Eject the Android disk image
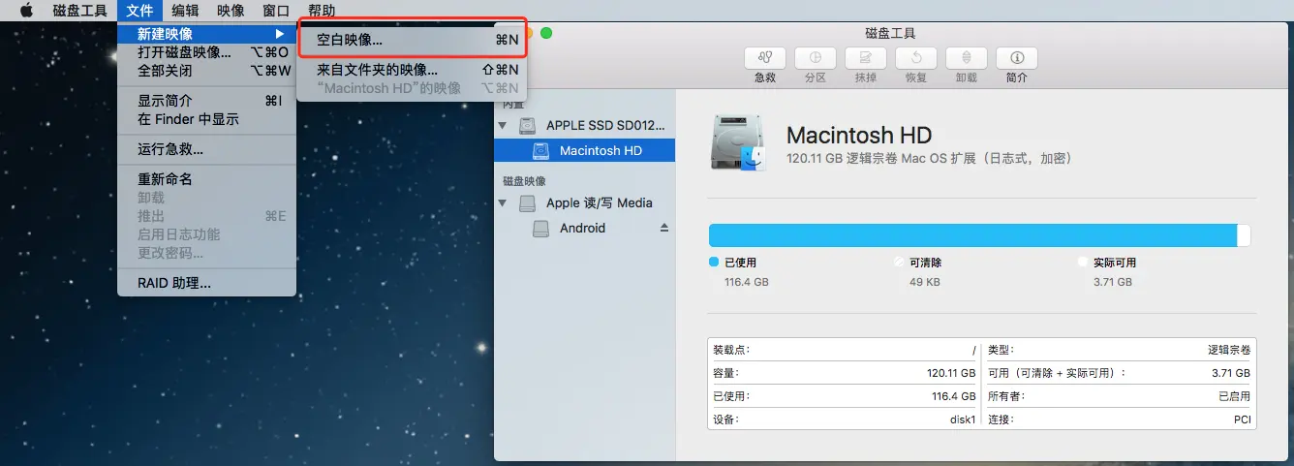 [664, 228]
